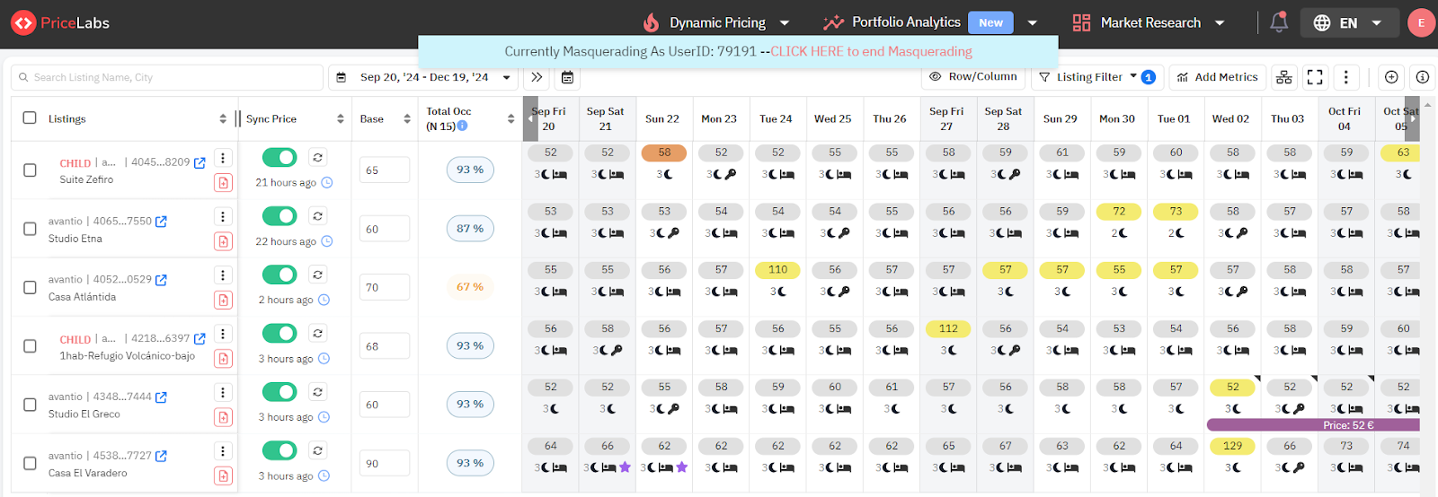Click the New badge on Portfolio Analytics
This screenshot has width=1438, height=497.
[990, 22]
